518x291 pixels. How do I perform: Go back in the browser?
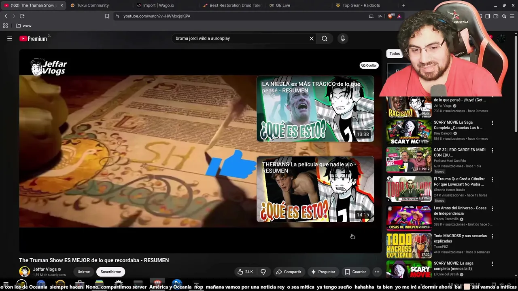point(6,16)
